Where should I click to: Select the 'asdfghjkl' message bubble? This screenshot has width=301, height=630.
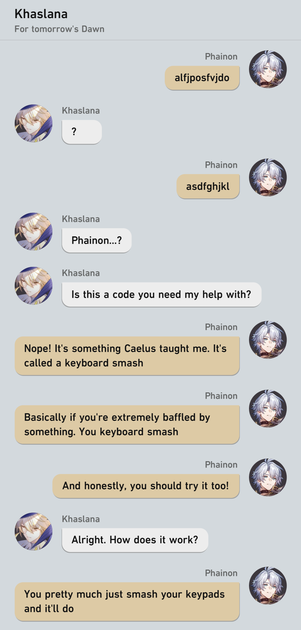(208, 186)
